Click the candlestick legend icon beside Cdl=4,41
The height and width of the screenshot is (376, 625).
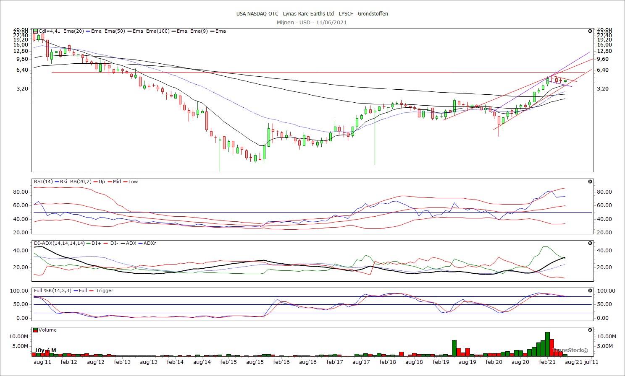pos(36,31)
